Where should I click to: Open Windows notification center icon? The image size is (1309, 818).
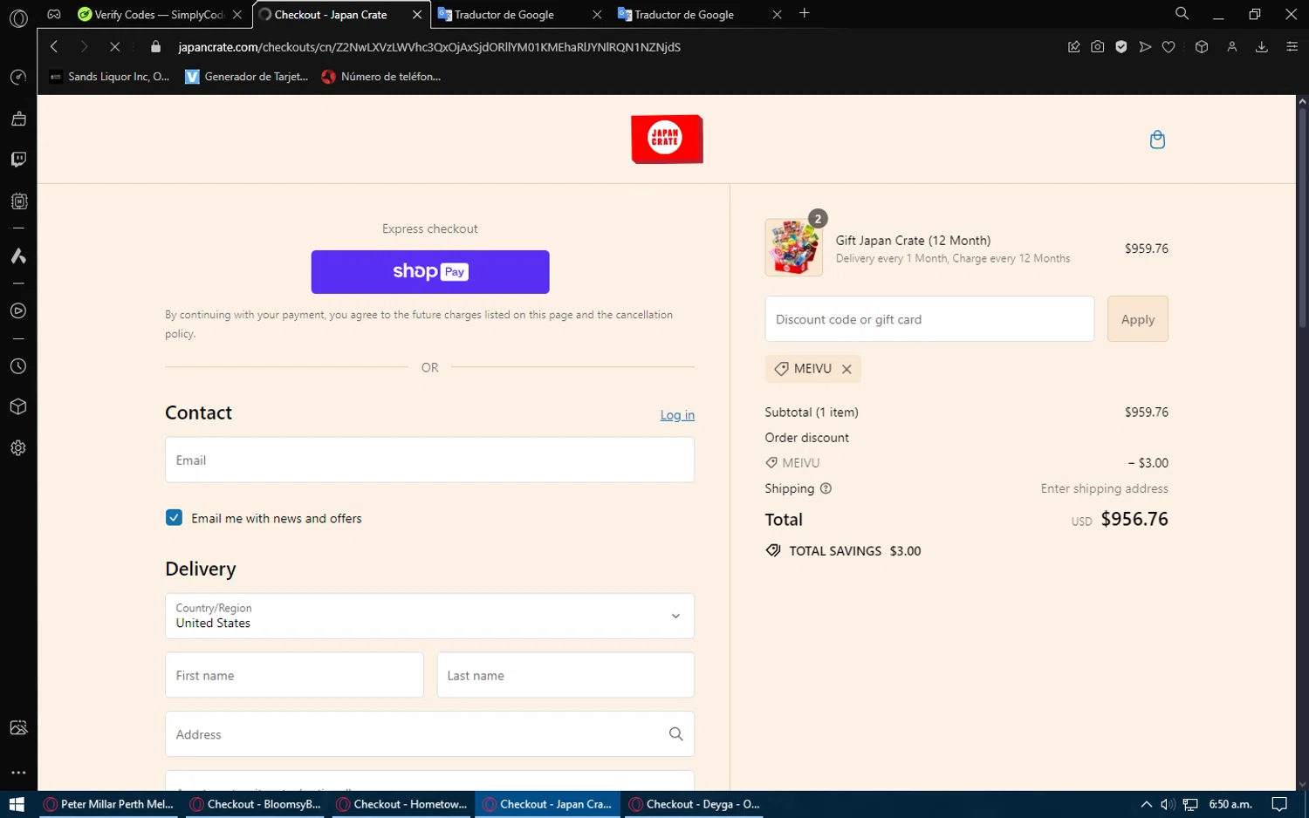[1279, 804]
